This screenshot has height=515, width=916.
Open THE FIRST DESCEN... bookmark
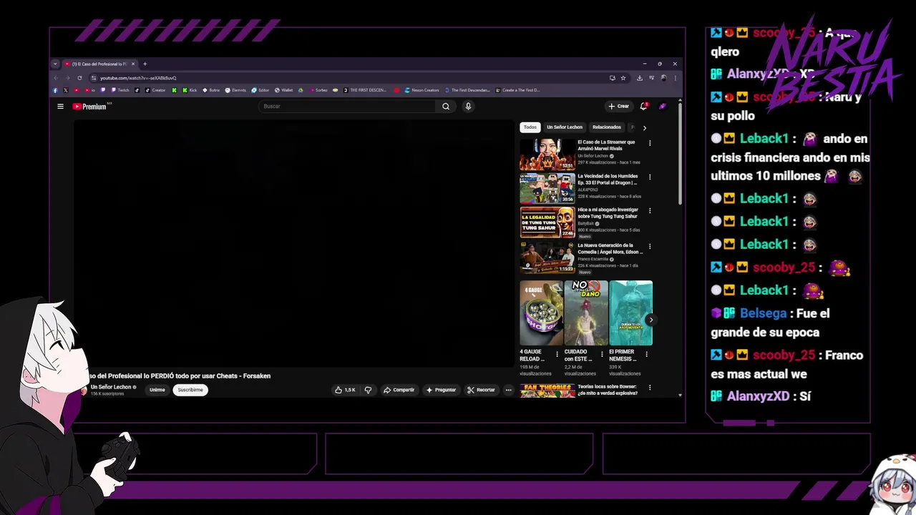point(365,90)
